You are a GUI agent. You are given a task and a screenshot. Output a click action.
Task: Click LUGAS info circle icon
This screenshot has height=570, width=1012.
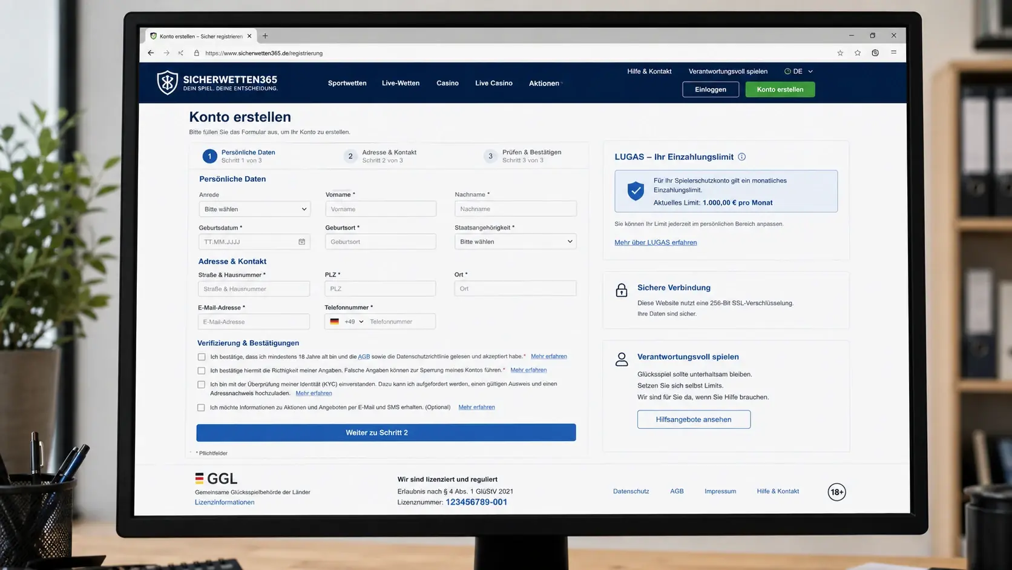click(742, 157)
